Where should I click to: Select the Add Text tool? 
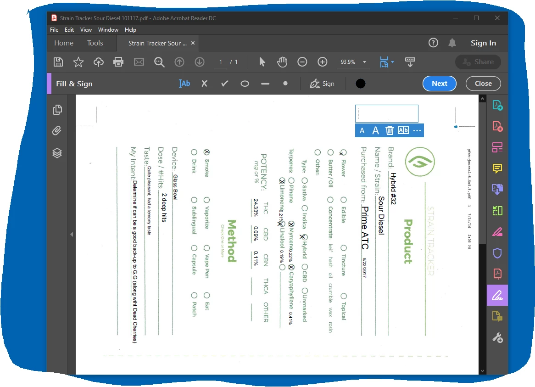[x=184, y=84]
